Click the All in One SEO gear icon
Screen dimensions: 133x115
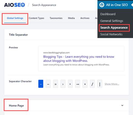point(102,5)
